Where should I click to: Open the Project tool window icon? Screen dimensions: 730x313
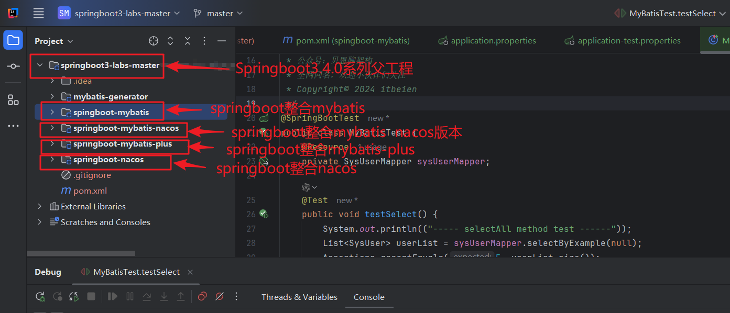(x=13, y=40)
